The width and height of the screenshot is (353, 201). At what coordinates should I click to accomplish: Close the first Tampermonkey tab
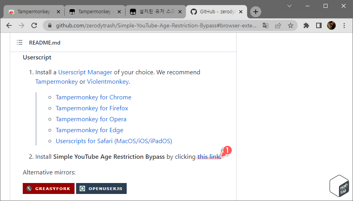point(58,12)
